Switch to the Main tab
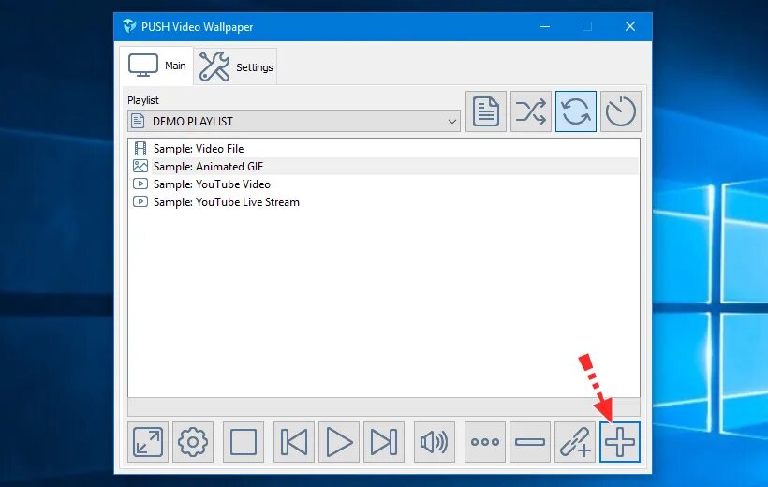Viewport: 768px width, 487px height. click(x=156, y=66)
